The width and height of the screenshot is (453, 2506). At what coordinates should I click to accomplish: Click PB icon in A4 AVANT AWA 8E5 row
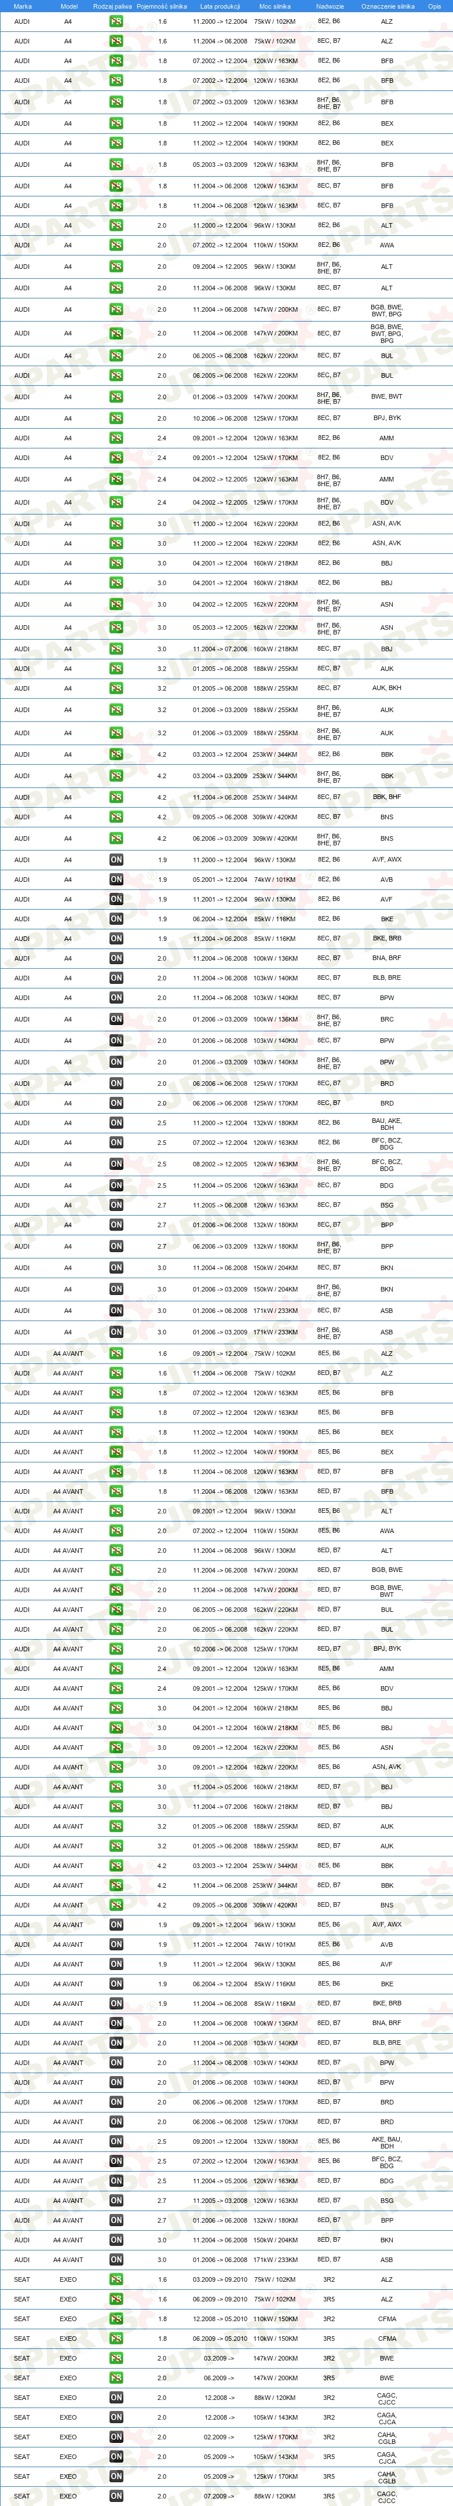pyautogui.click(x=116, y=1530)
